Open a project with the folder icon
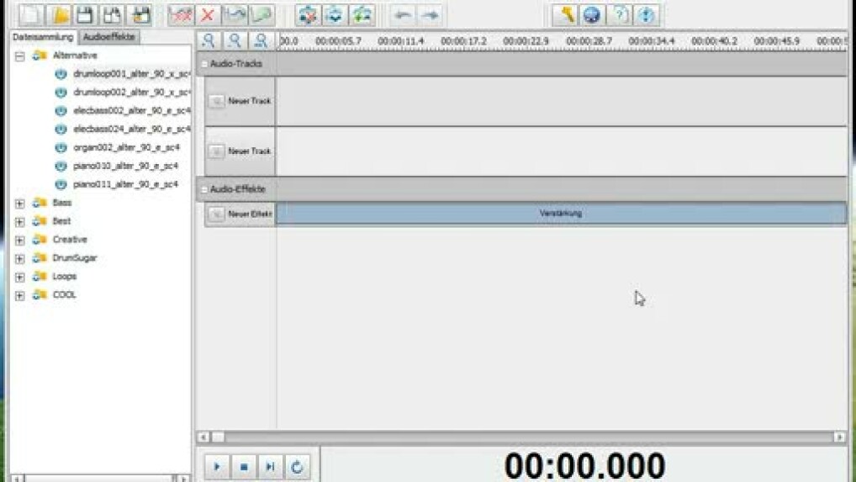The height and width of the screenshot is (482, 856). tap(58, 14)
